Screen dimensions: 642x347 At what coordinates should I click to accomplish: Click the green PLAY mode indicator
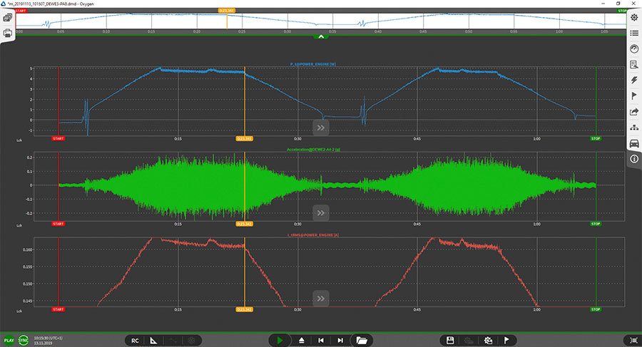point(9,341)
